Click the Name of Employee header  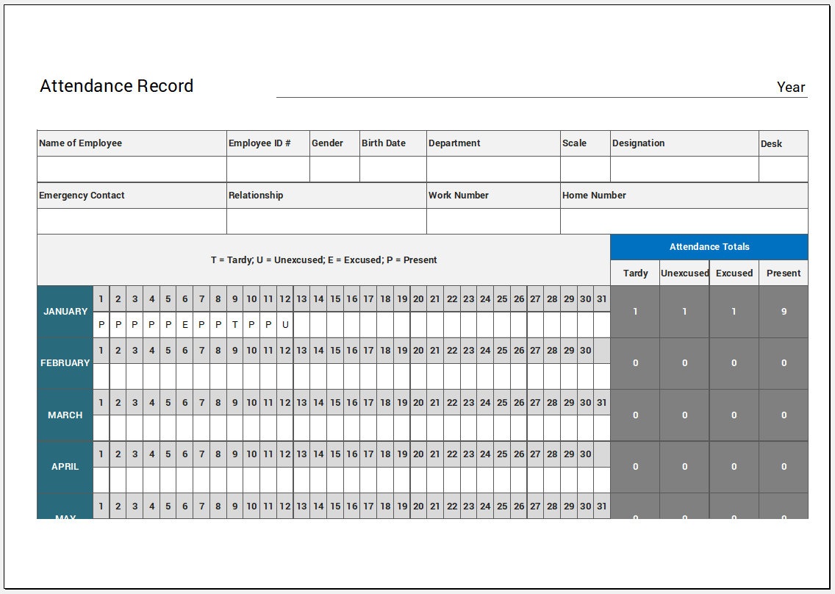[132, 143]
